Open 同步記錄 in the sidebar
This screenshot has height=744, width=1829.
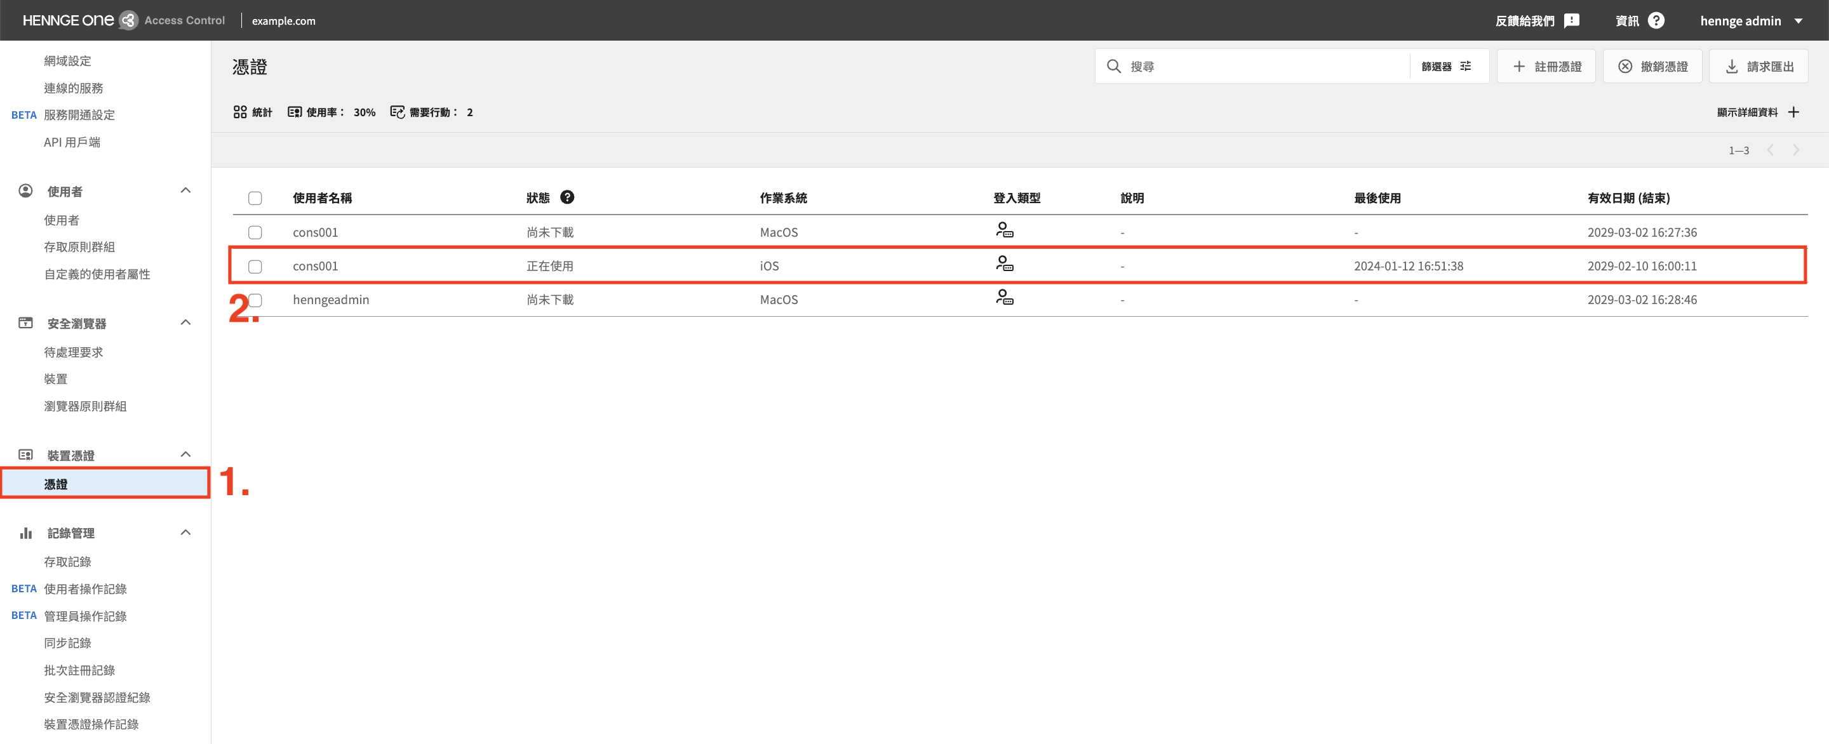click(67, 642)
